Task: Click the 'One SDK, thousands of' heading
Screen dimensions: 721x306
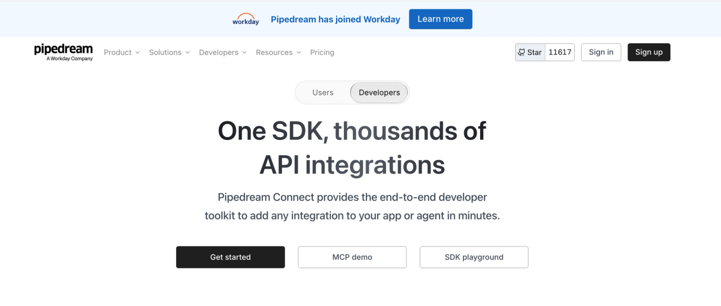Action: 352,131
